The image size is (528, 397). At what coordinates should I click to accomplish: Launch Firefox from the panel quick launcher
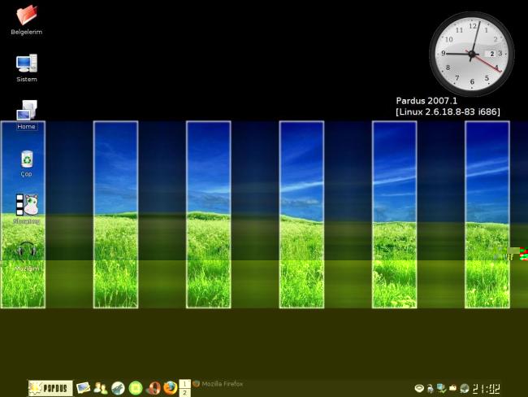click(170, 388)
